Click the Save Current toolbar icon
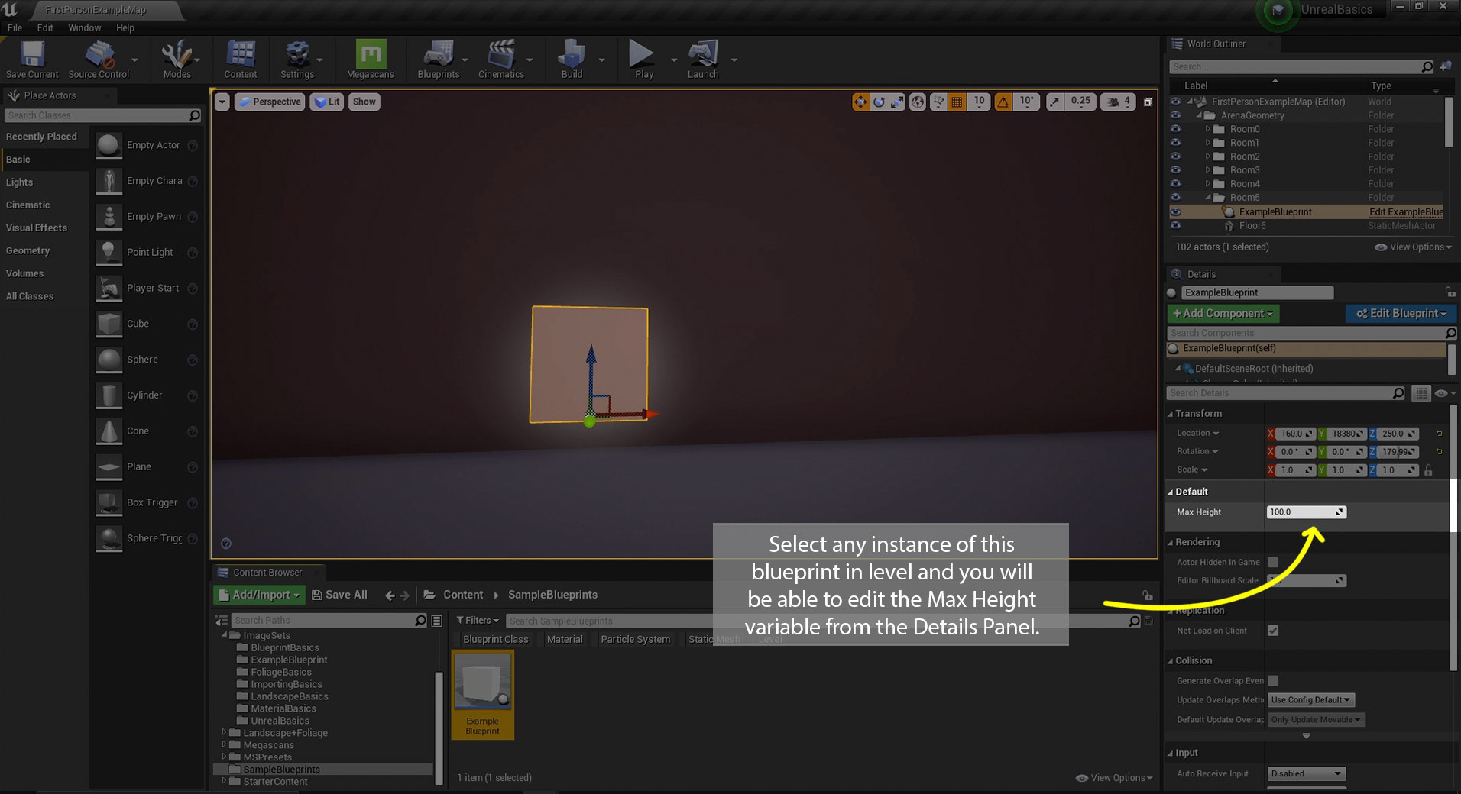1461x794 pixels. point(32,59)
